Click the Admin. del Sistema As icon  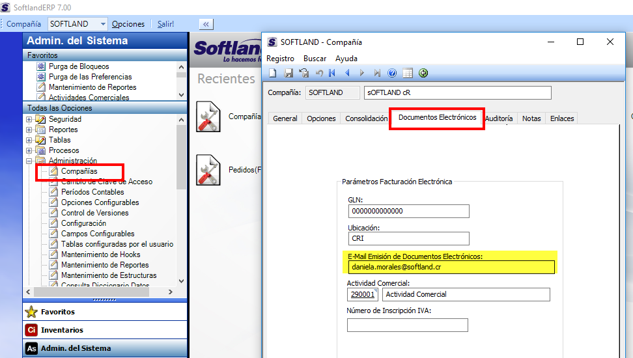click(31, 348)
